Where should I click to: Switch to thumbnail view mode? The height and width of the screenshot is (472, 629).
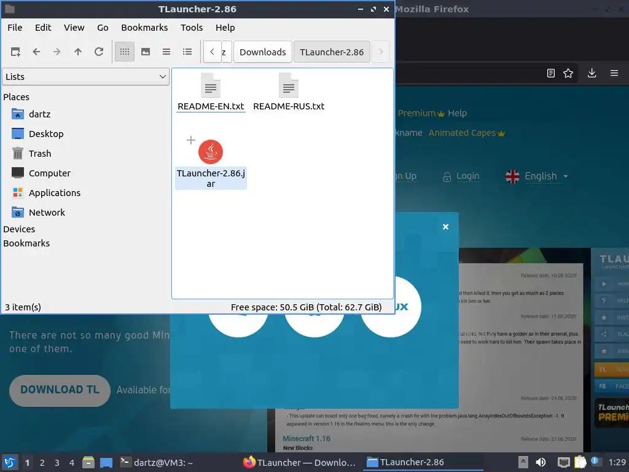(146, 52)
